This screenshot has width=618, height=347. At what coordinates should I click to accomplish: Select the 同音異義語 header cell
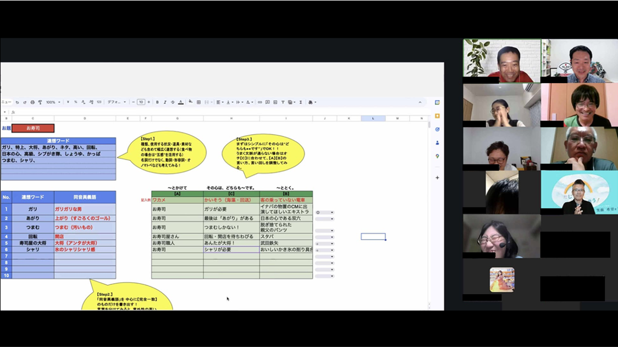point(85,197)
